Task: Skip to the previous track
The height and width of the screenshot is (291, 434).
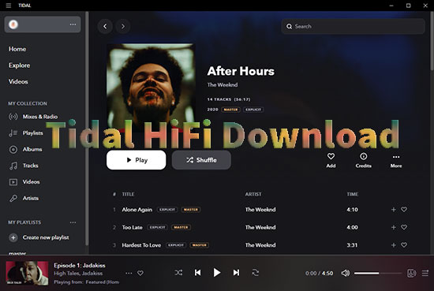Action: (197, 273)
